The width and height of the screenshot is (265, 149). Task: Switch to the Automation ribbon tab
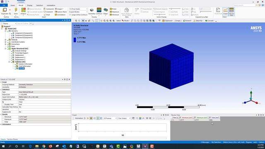pyautogui.click(x=51, y=5)
